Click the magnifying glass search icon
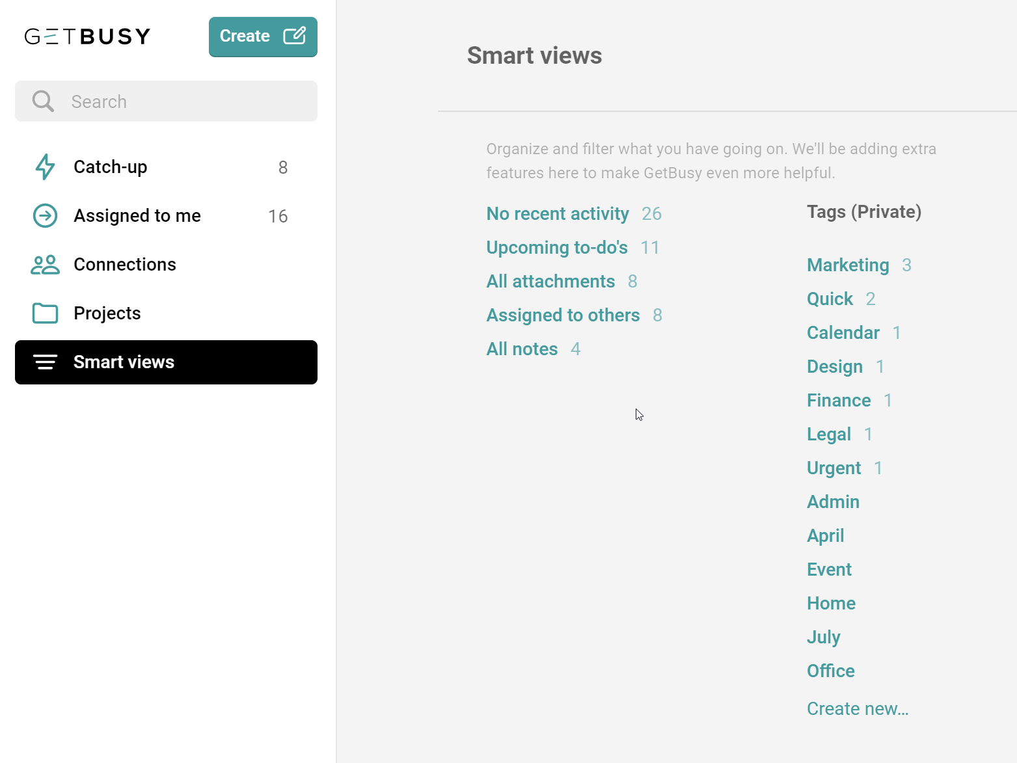This screenshot has width=1017, height=763. click(43, 101)
